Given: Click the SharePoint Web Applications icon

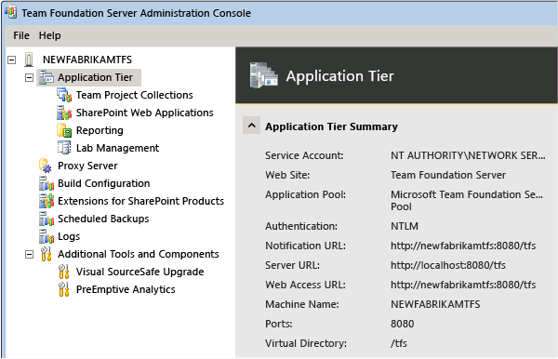Looking at the screenshot, I should coord(64,113).
